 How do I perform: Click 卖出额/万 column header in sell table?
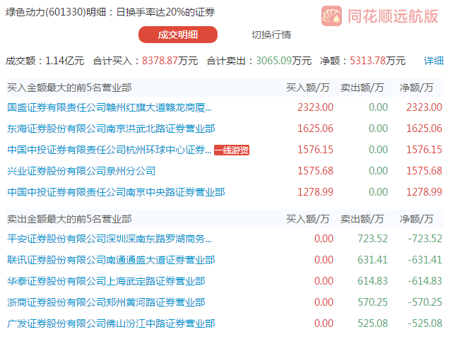click(362, 219)
